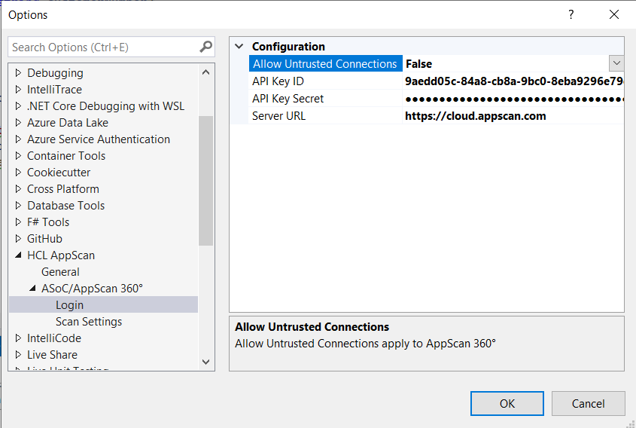The image size is (636, 428).
Task: Select Azure Service Authentication item
Action: (x=98, y=139)
